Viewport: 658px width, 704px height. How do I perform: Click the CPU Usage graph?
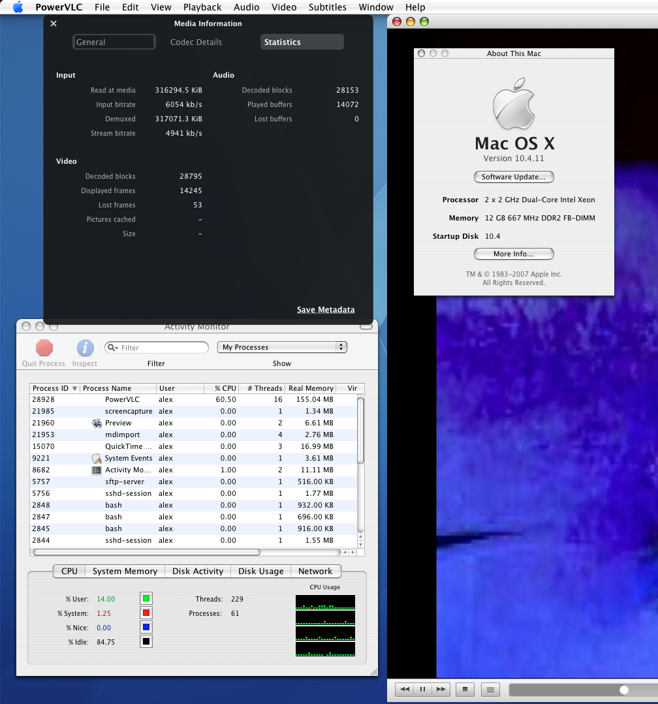click(325, 626)
